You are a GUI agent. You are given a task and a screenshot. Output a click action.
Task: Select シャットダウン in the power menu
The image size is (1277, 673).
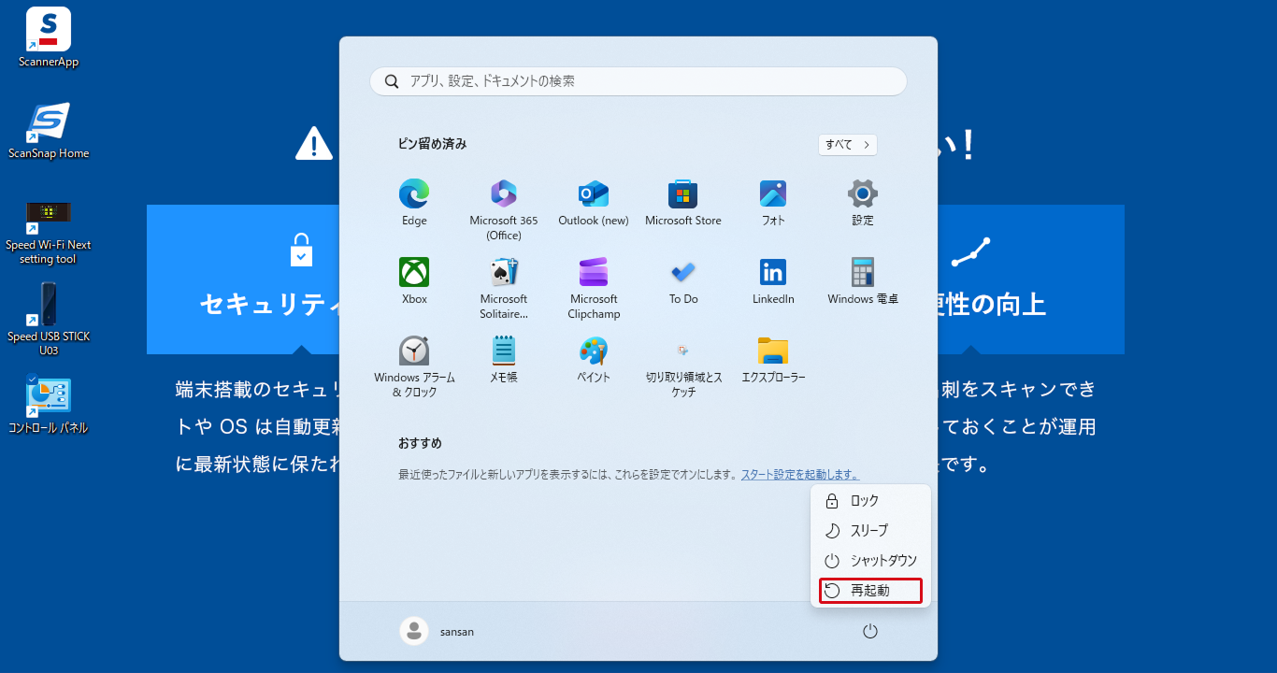point(870,561)
